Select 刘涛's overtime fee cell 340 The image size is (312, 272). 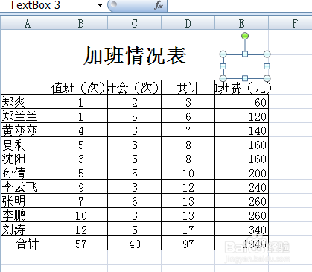[x=241, y=229]
